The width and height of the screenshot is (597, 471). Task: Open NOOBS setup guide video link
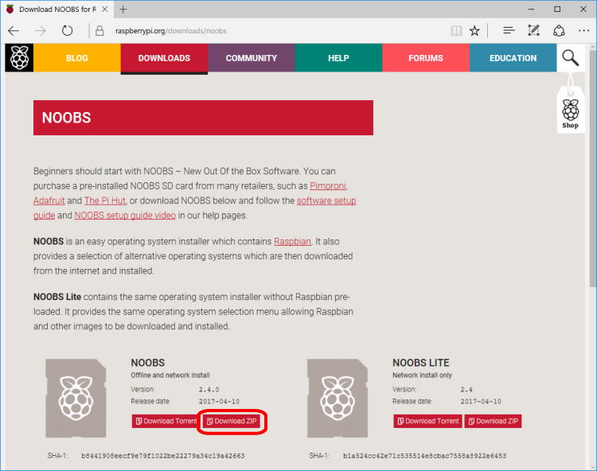pyautogui.click(x=125, y=216)
